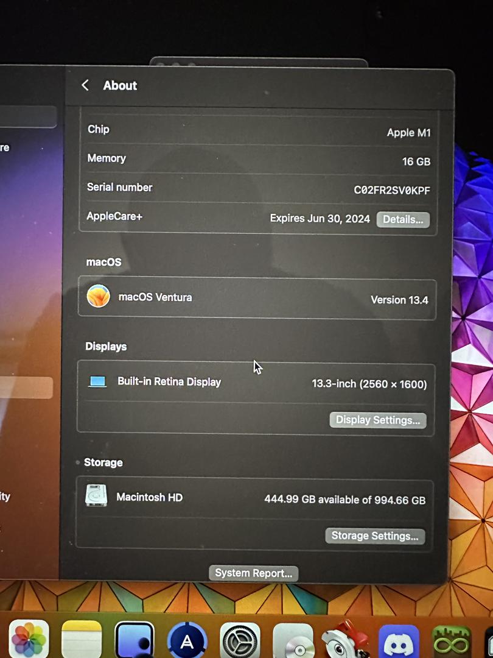Open the blue circle 'A' app in Dock

tap(187, 640)
